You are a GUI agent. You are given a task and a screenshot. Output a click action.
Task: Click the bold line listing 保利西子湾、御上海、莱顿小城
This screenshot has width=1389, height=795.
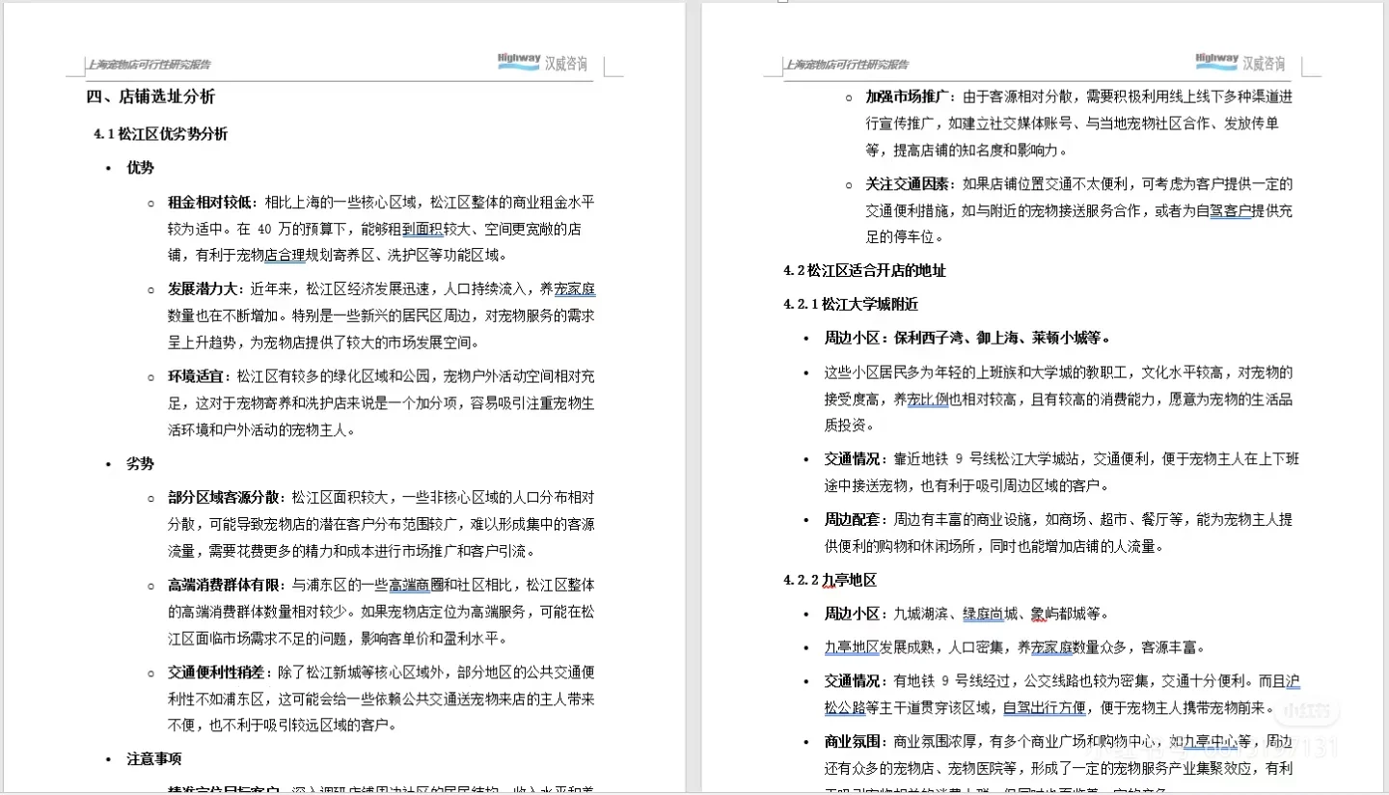tap(967, 338)
